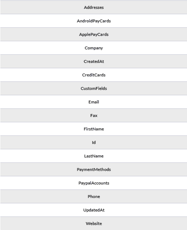Click the CreditCards entry
The width and height of the screenshot is (187, 230).
tap(93, 75)
